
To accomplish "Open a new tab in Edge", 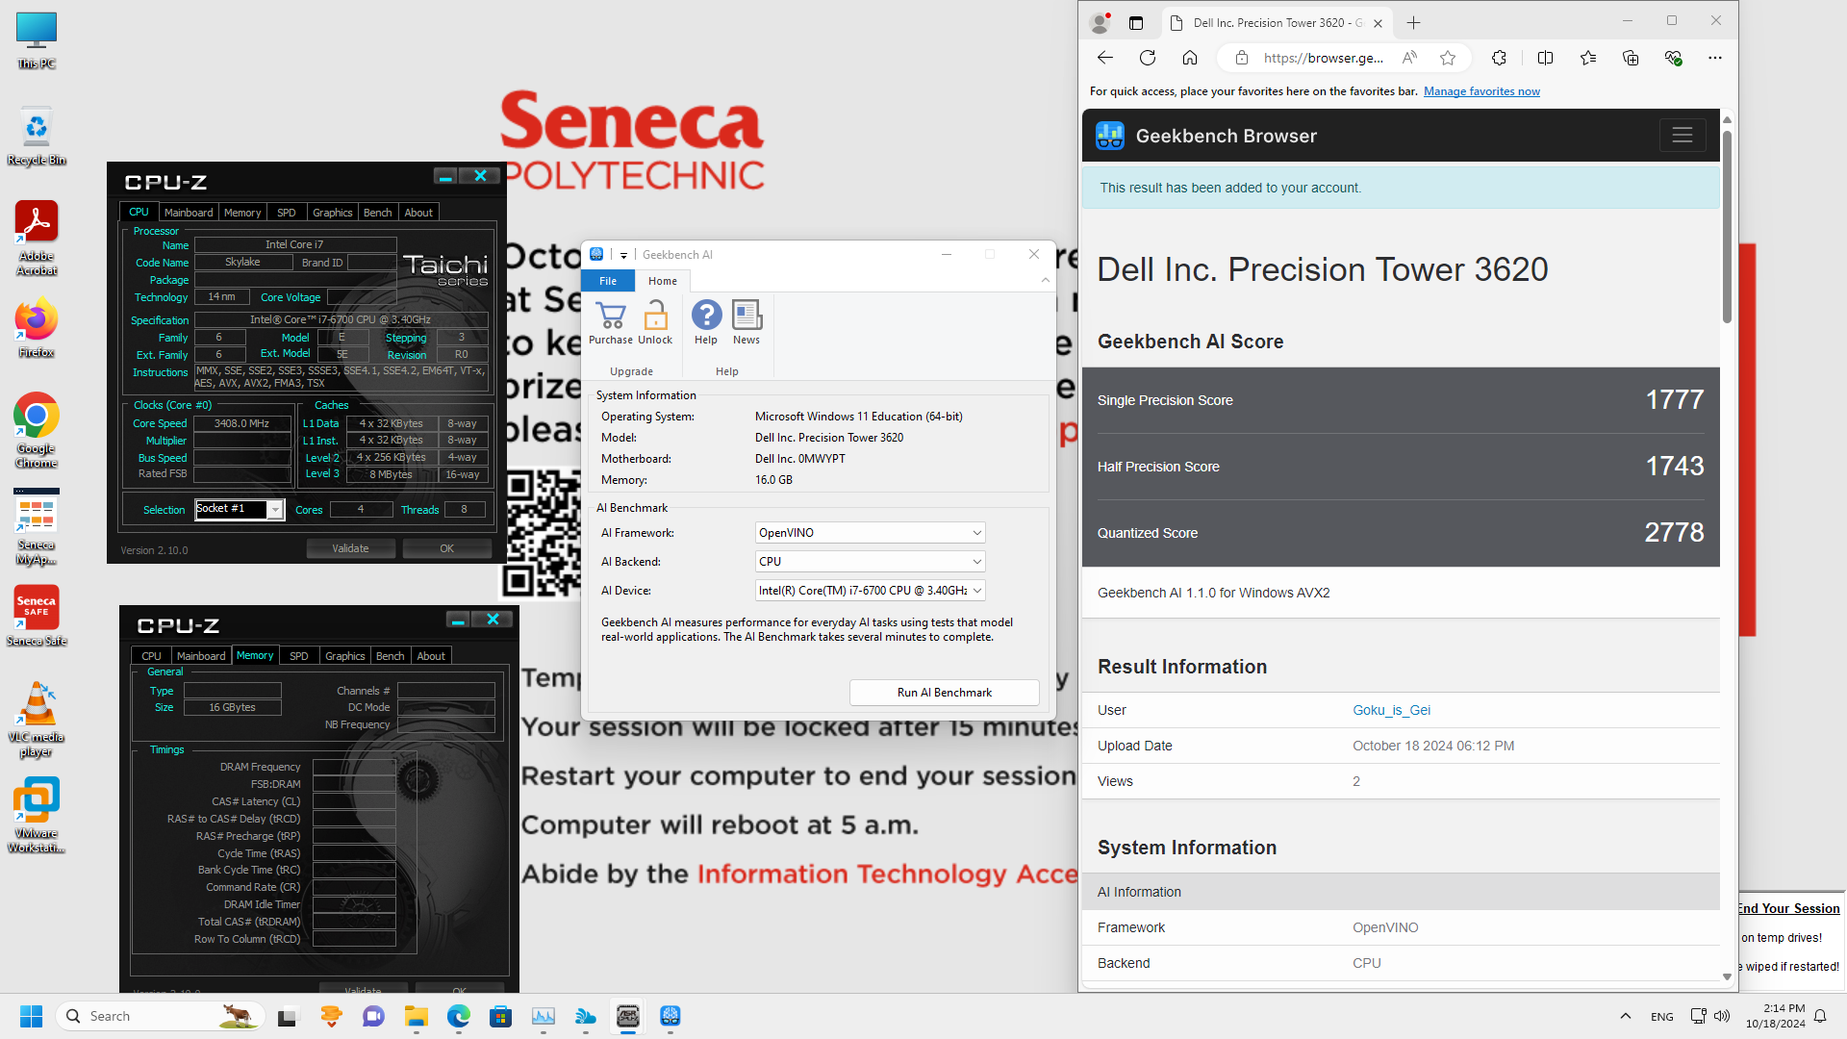I will tap(1413, 23).
